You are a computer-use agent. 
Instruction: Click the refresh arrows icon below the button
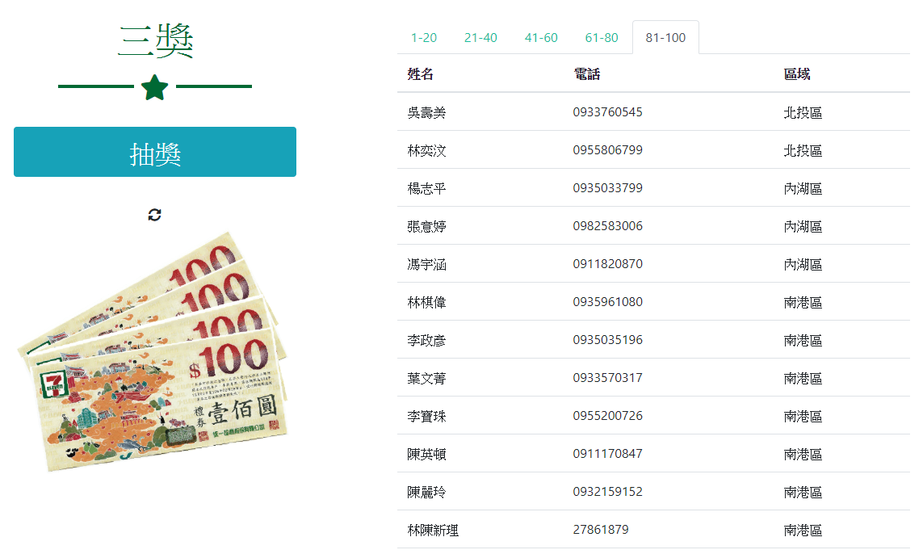click(x=154, y=215)
